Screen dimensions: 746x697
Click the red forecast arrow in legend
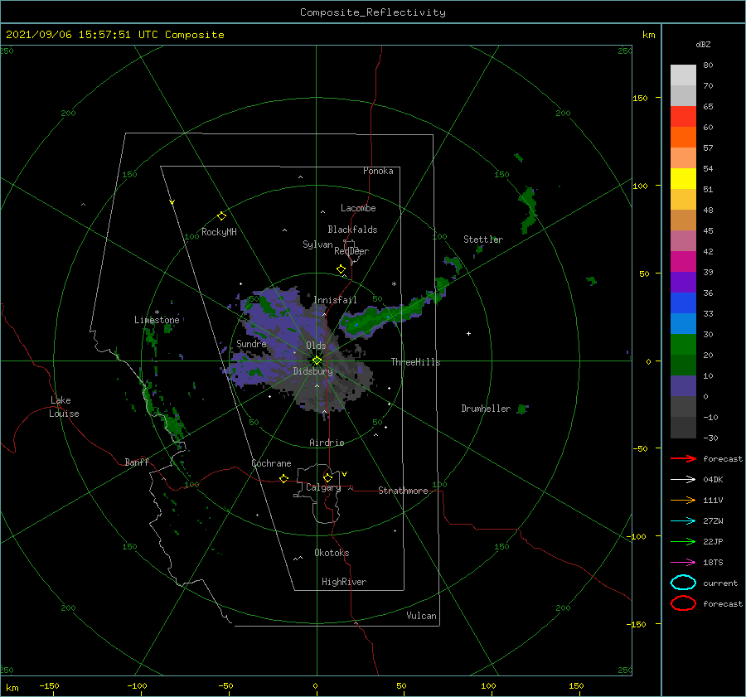click(x=683, y=458)
